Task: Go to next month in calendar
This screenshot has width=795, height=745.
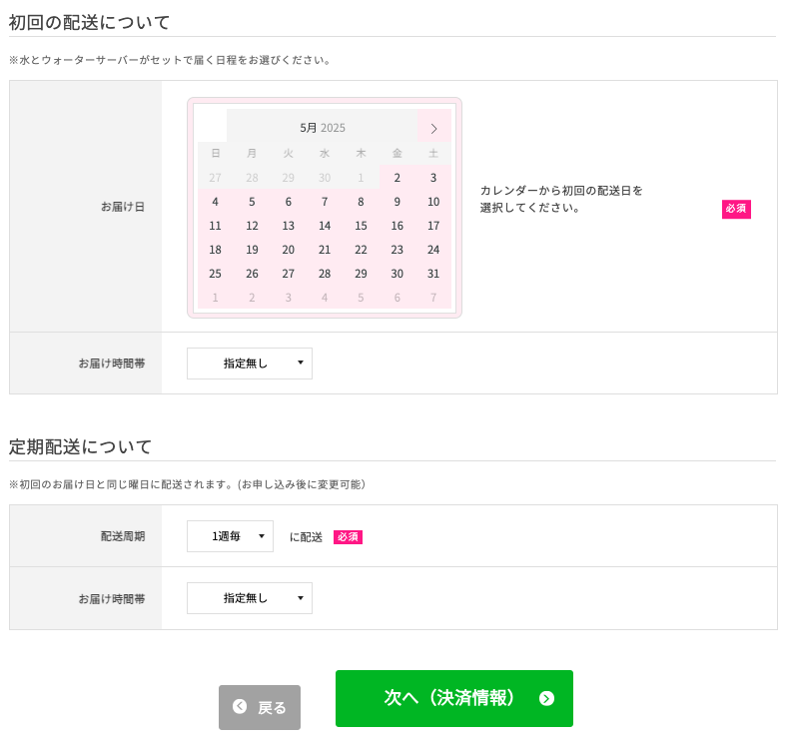Action: [x=434, y=128]
